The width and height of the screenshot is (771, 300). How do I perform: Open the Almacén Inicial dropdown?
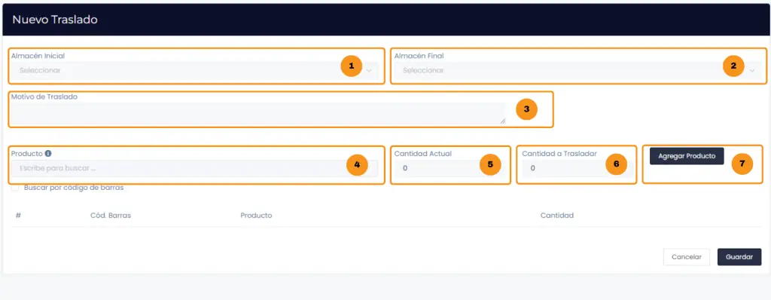pos(195,70)
